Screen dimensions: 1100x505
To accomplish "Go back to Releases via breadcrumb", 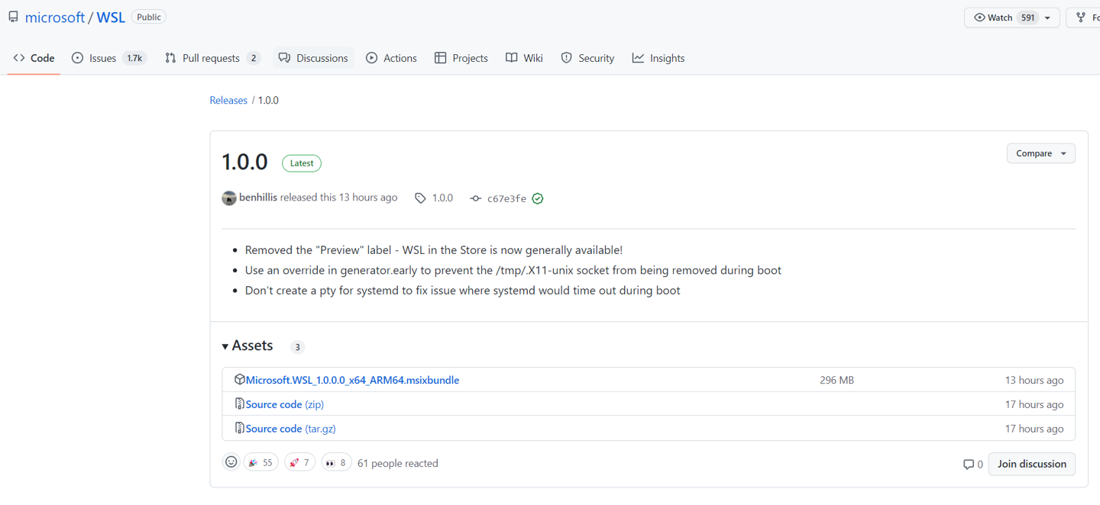I will [228, 100].
